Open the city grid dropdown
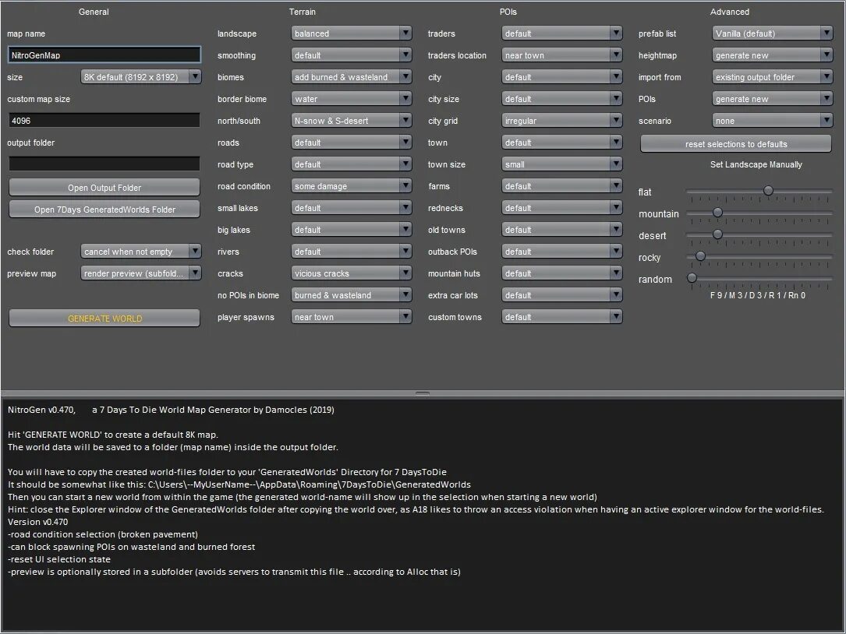 561,121
